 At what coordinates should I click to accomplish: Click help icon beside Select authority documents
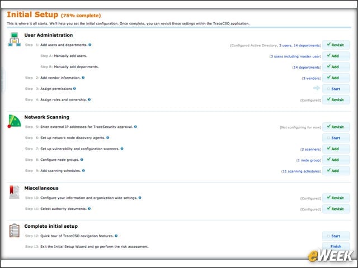pyautogui.click(x=89, y=208)
